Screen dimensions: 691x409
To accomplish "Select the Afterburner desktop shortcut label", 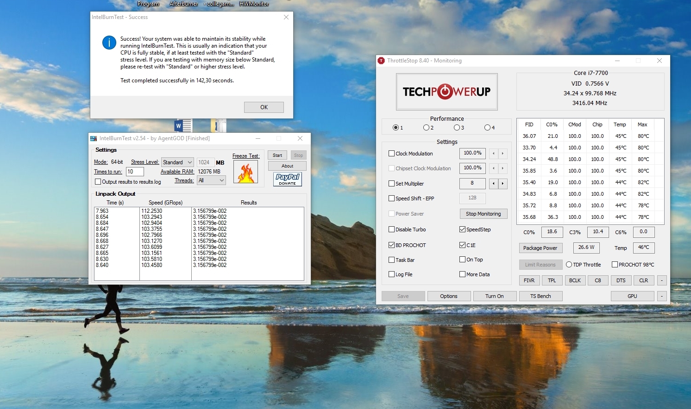I will 184,4.
